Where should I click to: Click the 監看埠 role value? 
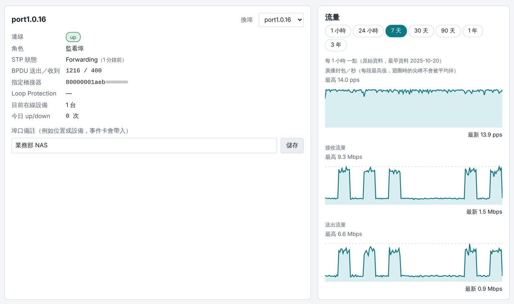pyautogui.click(x=75, y=48)
